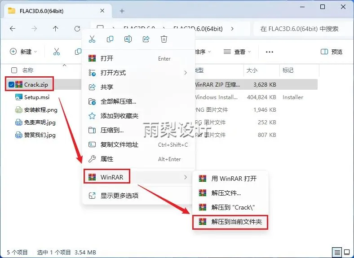Open 属性 from context menu
Viewport: 354px width, 258px height.
pos(138,159)
